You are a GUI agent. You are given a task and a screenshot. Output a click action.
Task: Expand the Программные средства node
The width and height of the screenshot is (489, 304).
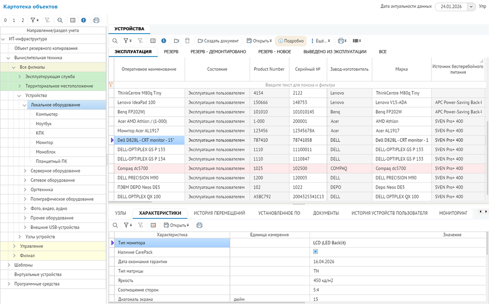pyautogui.click(x=9, y=284)
